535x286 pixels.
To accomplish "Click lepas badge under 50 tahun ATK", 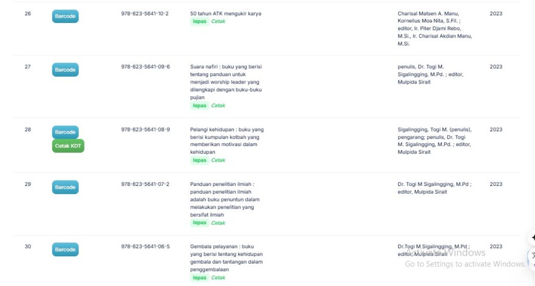I will [x=200, y=21].
